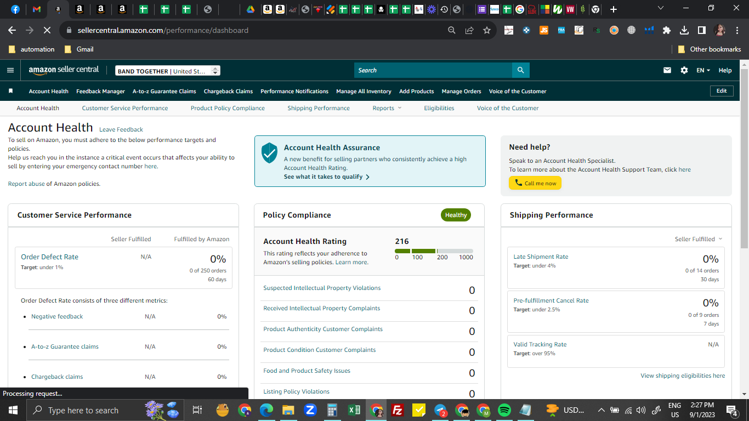This screenshot has width=749, height=421.
Task: Open Microsoft Edge from the taskbar
Action: pyautogui.click(x=266, y=410)
